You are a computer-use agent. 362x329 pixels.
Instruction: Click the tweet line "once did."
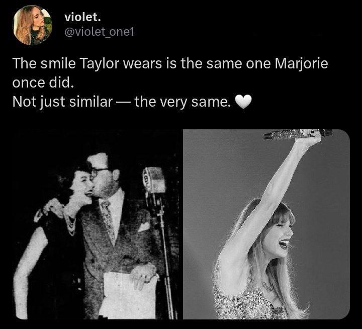pyautogui.click(x=43, y=83)
